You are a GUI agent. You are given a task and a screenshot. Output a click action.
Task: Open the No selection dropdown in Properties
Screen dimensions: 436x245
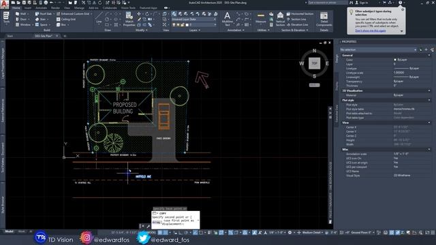coord(379,50)
